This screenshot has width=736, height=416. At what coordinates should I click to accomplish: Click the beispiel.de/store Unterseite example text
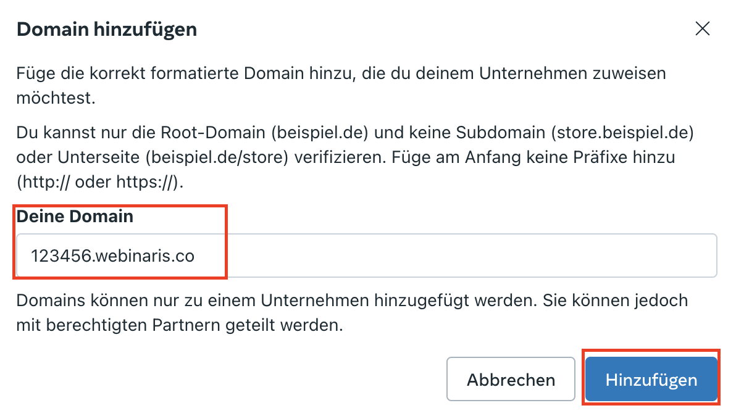[x=216, y=157]
